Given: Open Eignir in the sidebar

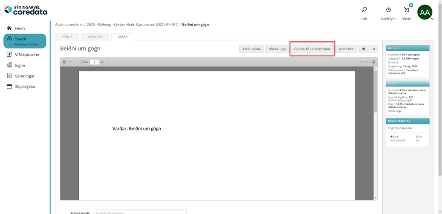Looking at the screenshot, I should [20, 65].
